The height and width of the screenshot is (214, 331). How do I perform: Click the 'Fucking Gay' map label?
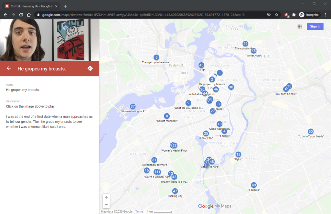[x=175, y=196]
